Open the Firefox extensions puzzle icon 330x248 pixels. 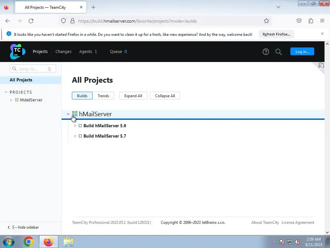[x=311, y=21]
